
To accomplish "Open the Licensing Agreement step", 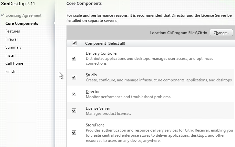I will pos(23,15).
